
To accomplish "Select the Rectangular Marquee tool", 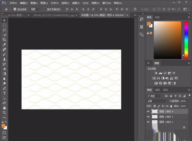I will (4, 25).
